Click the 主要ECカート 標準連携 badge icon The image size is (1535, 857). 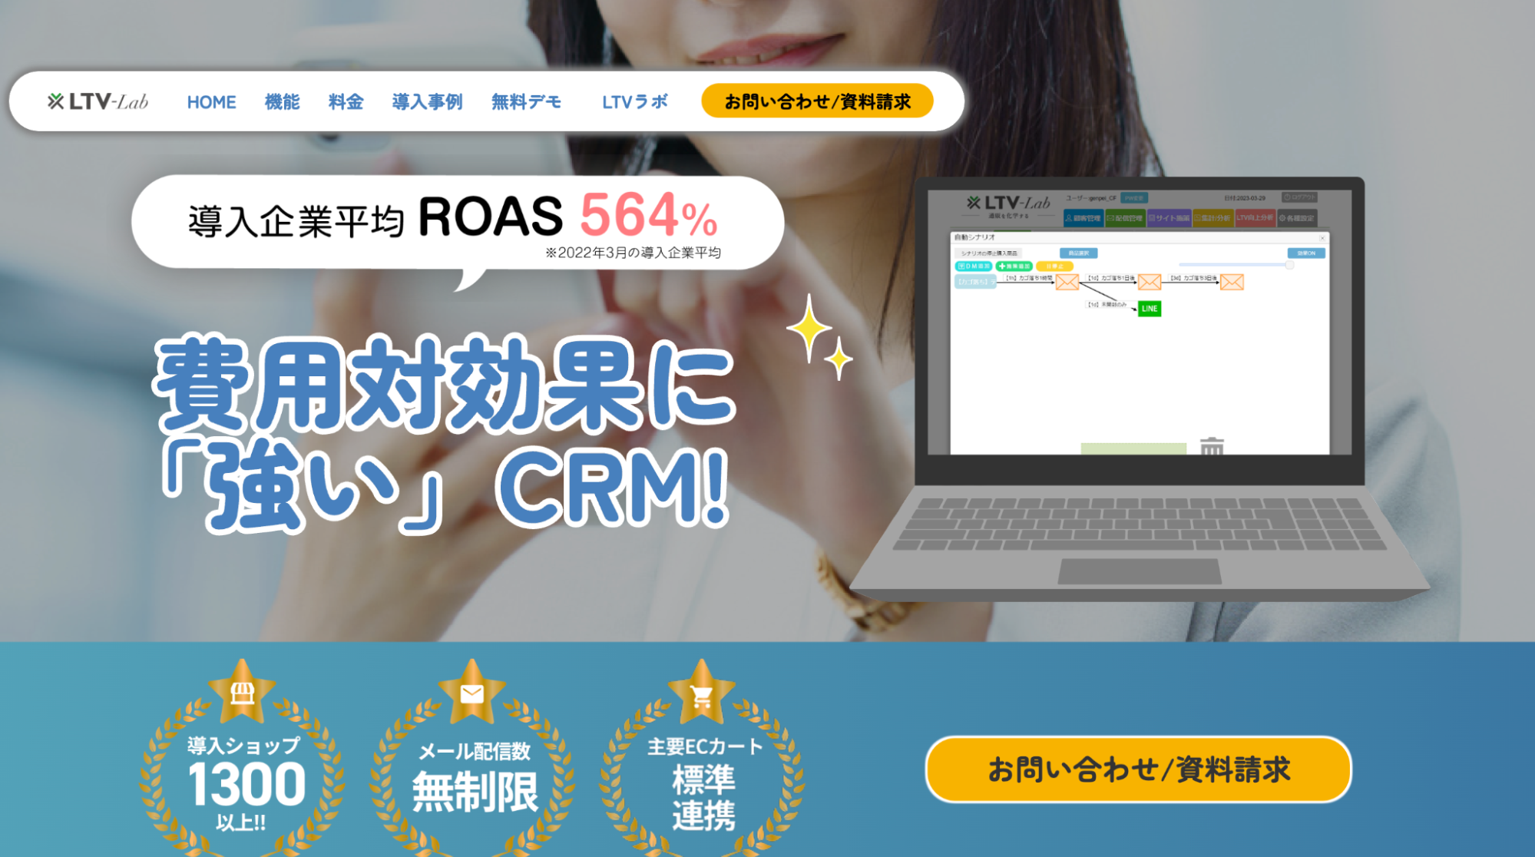657,759
